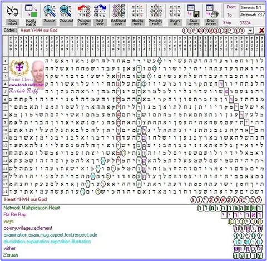Delete the code using red X
Image resolution: width=267 pixels, height=261 pixels.
pyautogui.click(x=261, y=31)
